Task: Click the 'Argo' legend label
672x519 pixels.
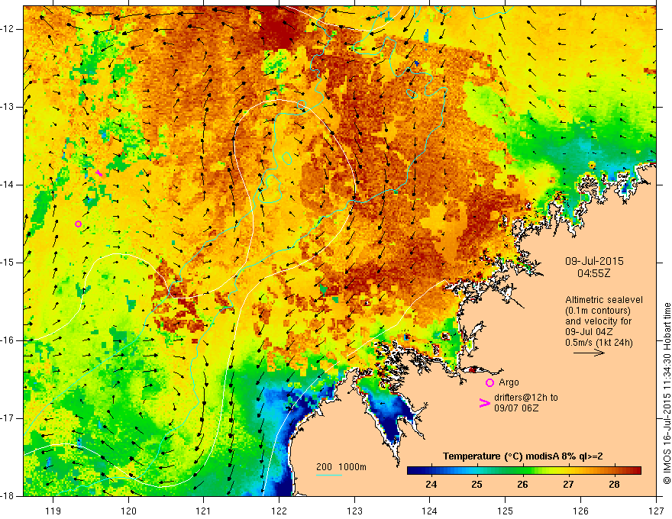Action: 509,382
